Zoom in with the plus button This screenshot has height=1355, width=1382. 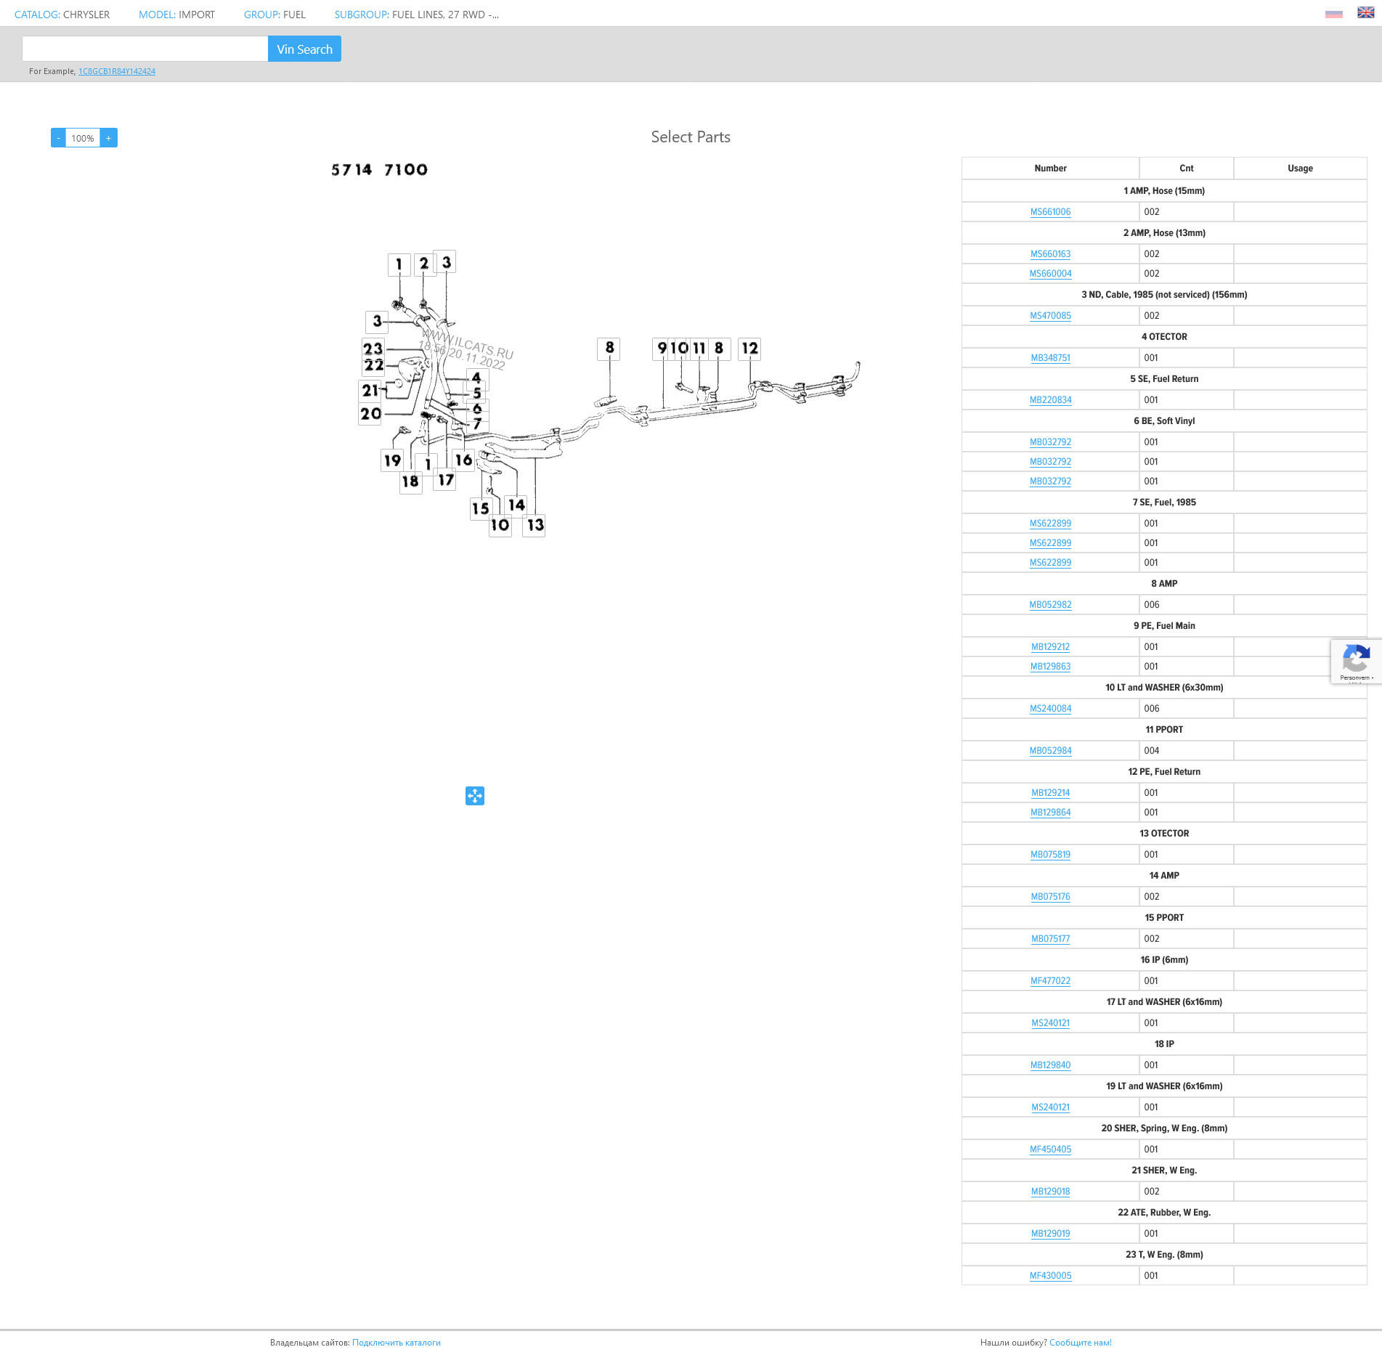pos(109,138)
